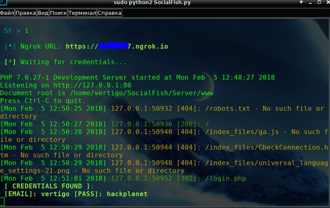This screenshot has height=208, width=330.
Task: Click the Ngrok URL link
Action: [x=117, y=46]
